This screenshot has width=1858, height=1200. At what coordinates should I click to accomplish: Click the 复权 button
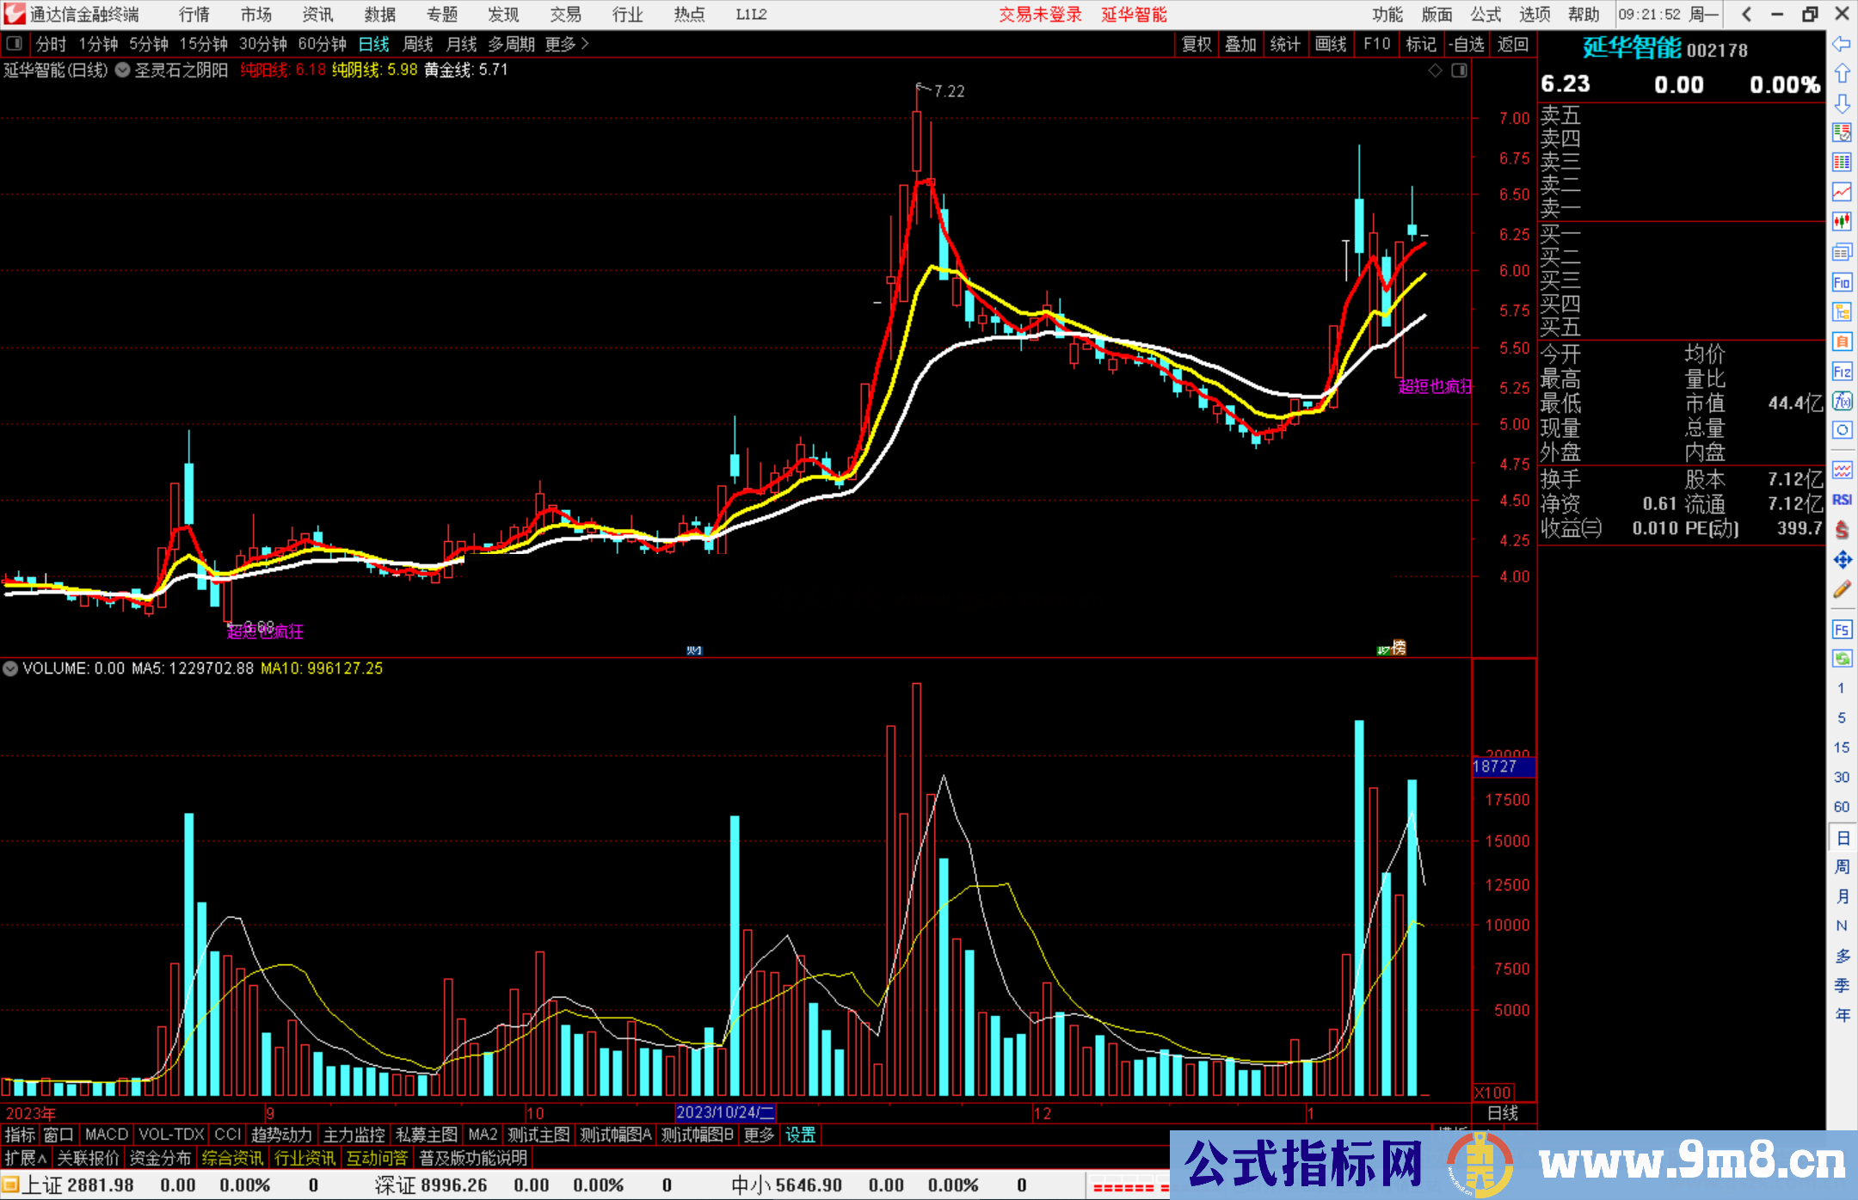coord(1196,44)
